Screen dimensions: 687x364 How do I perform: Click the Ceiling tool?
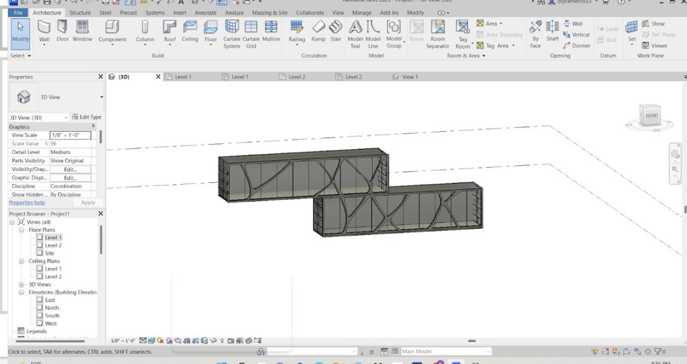pyautogui.click(x=189, y=31)
